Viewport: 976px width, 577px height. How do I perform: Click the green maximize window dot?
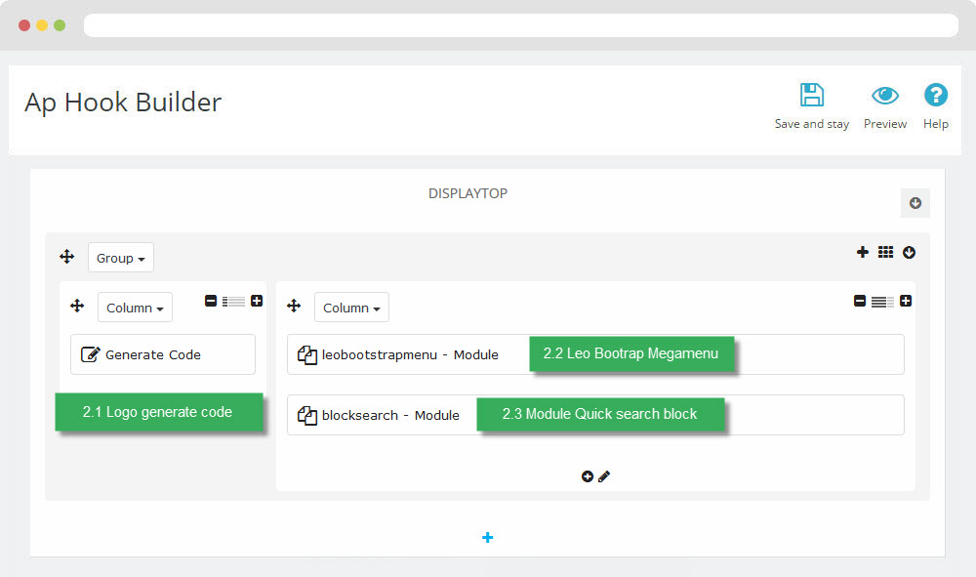(x=60, y=25)
